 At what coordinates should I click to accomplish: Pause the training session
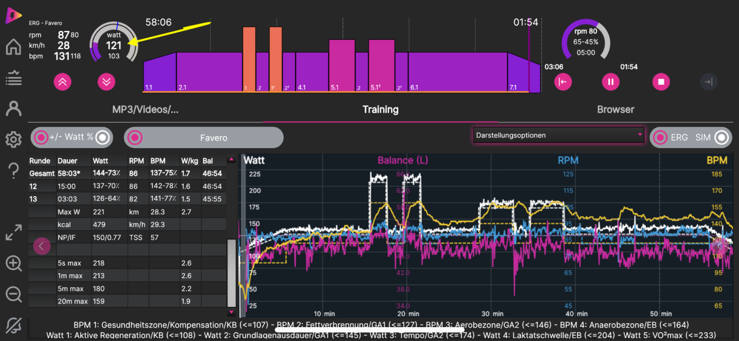click(x=611, y=82)
